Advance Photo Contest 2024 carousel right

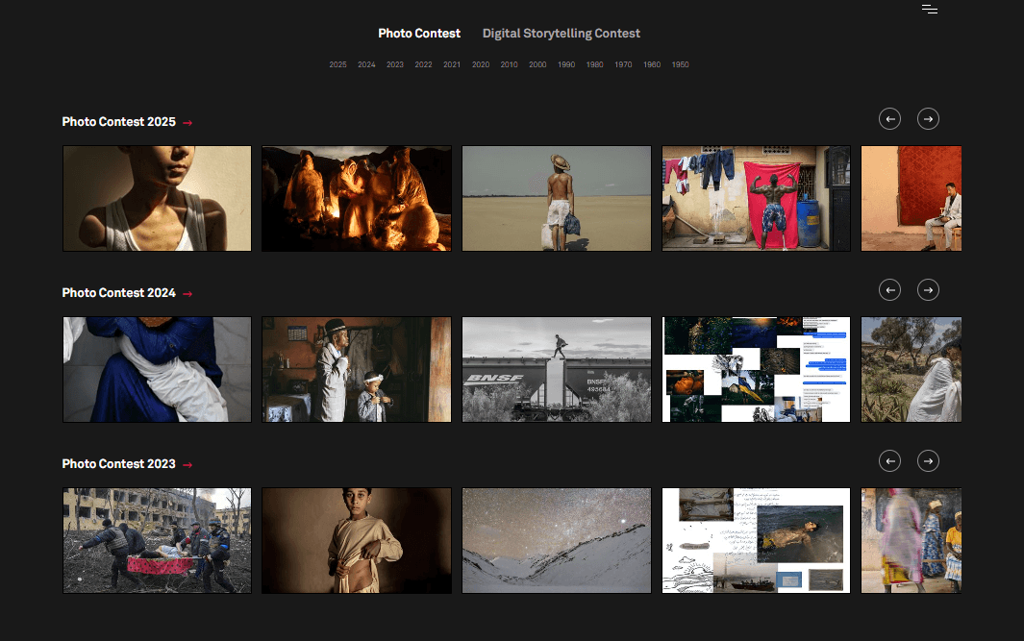(x=928, y=289)
